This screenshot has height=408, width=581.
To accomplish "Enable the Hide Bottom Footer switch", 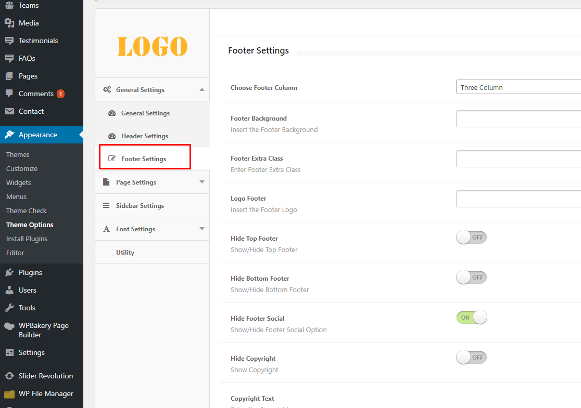I will (x=471, y=278).
